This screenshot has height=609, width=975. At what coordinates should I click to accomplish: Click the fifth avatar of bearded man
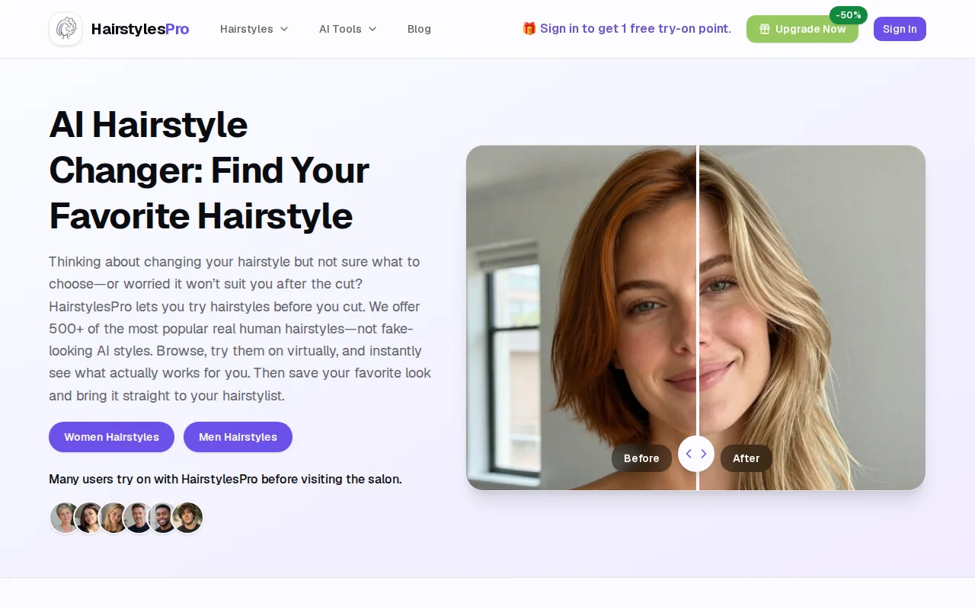pos(163,518)
